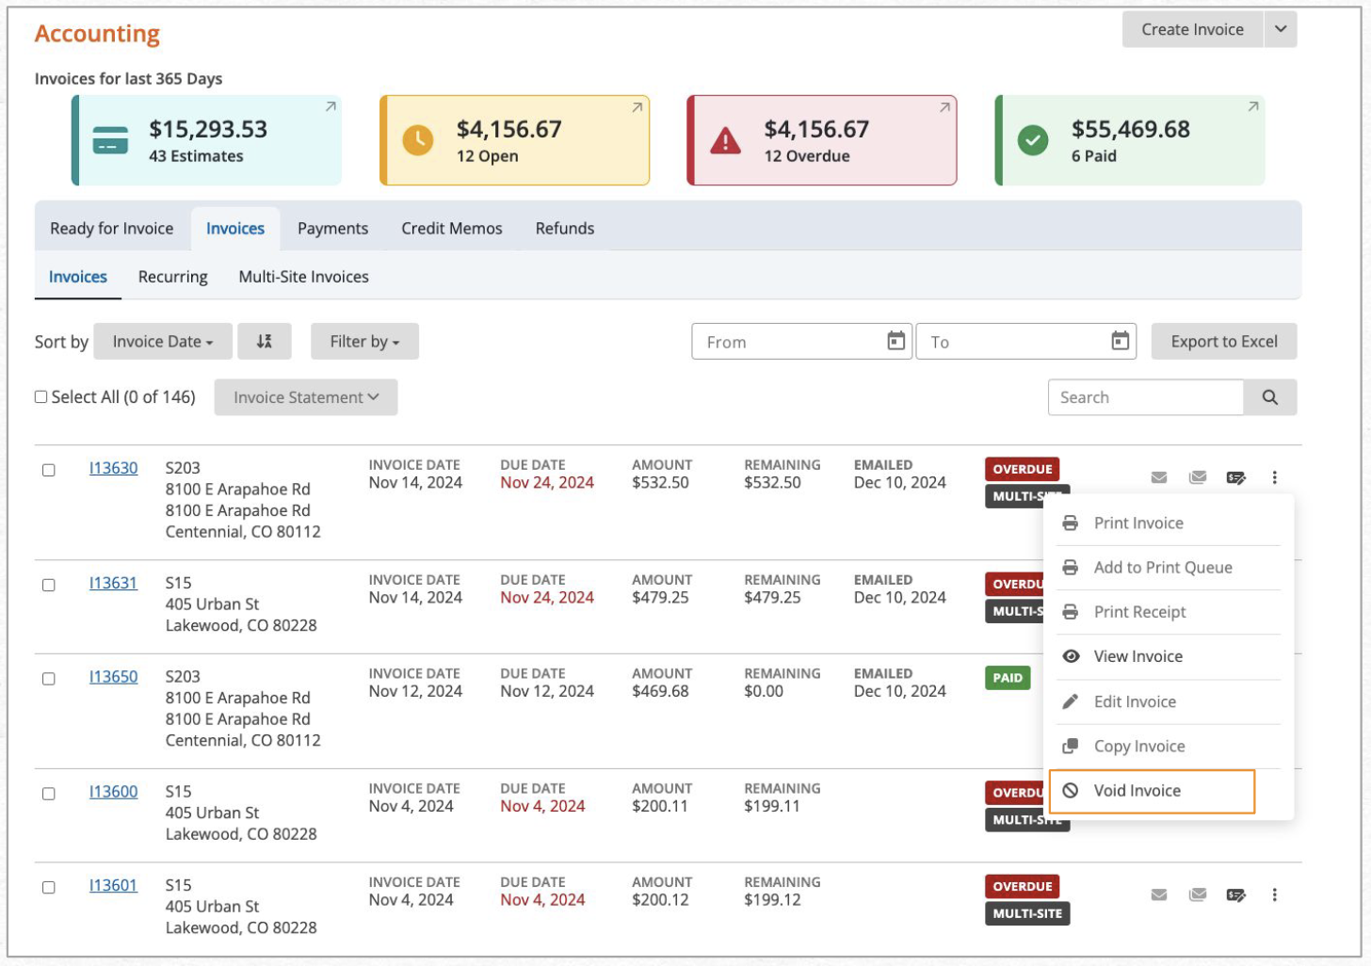Select the Recurring sub-tab
Screen dimensions: 1371x966
pos(173,277)
